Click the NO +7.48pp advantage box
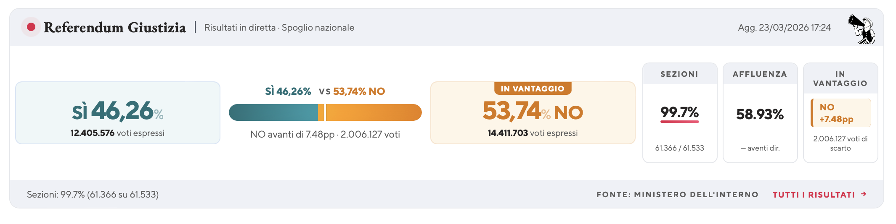Image resolution: width=896 pixels, height=224 pixels. tap(840, 113)
